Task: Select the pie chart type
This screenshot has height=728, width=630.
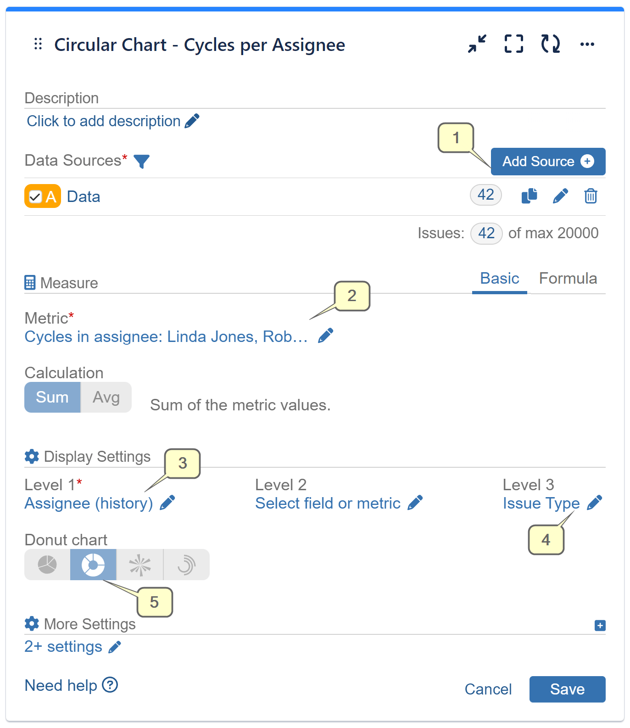Action: (47, 565)
